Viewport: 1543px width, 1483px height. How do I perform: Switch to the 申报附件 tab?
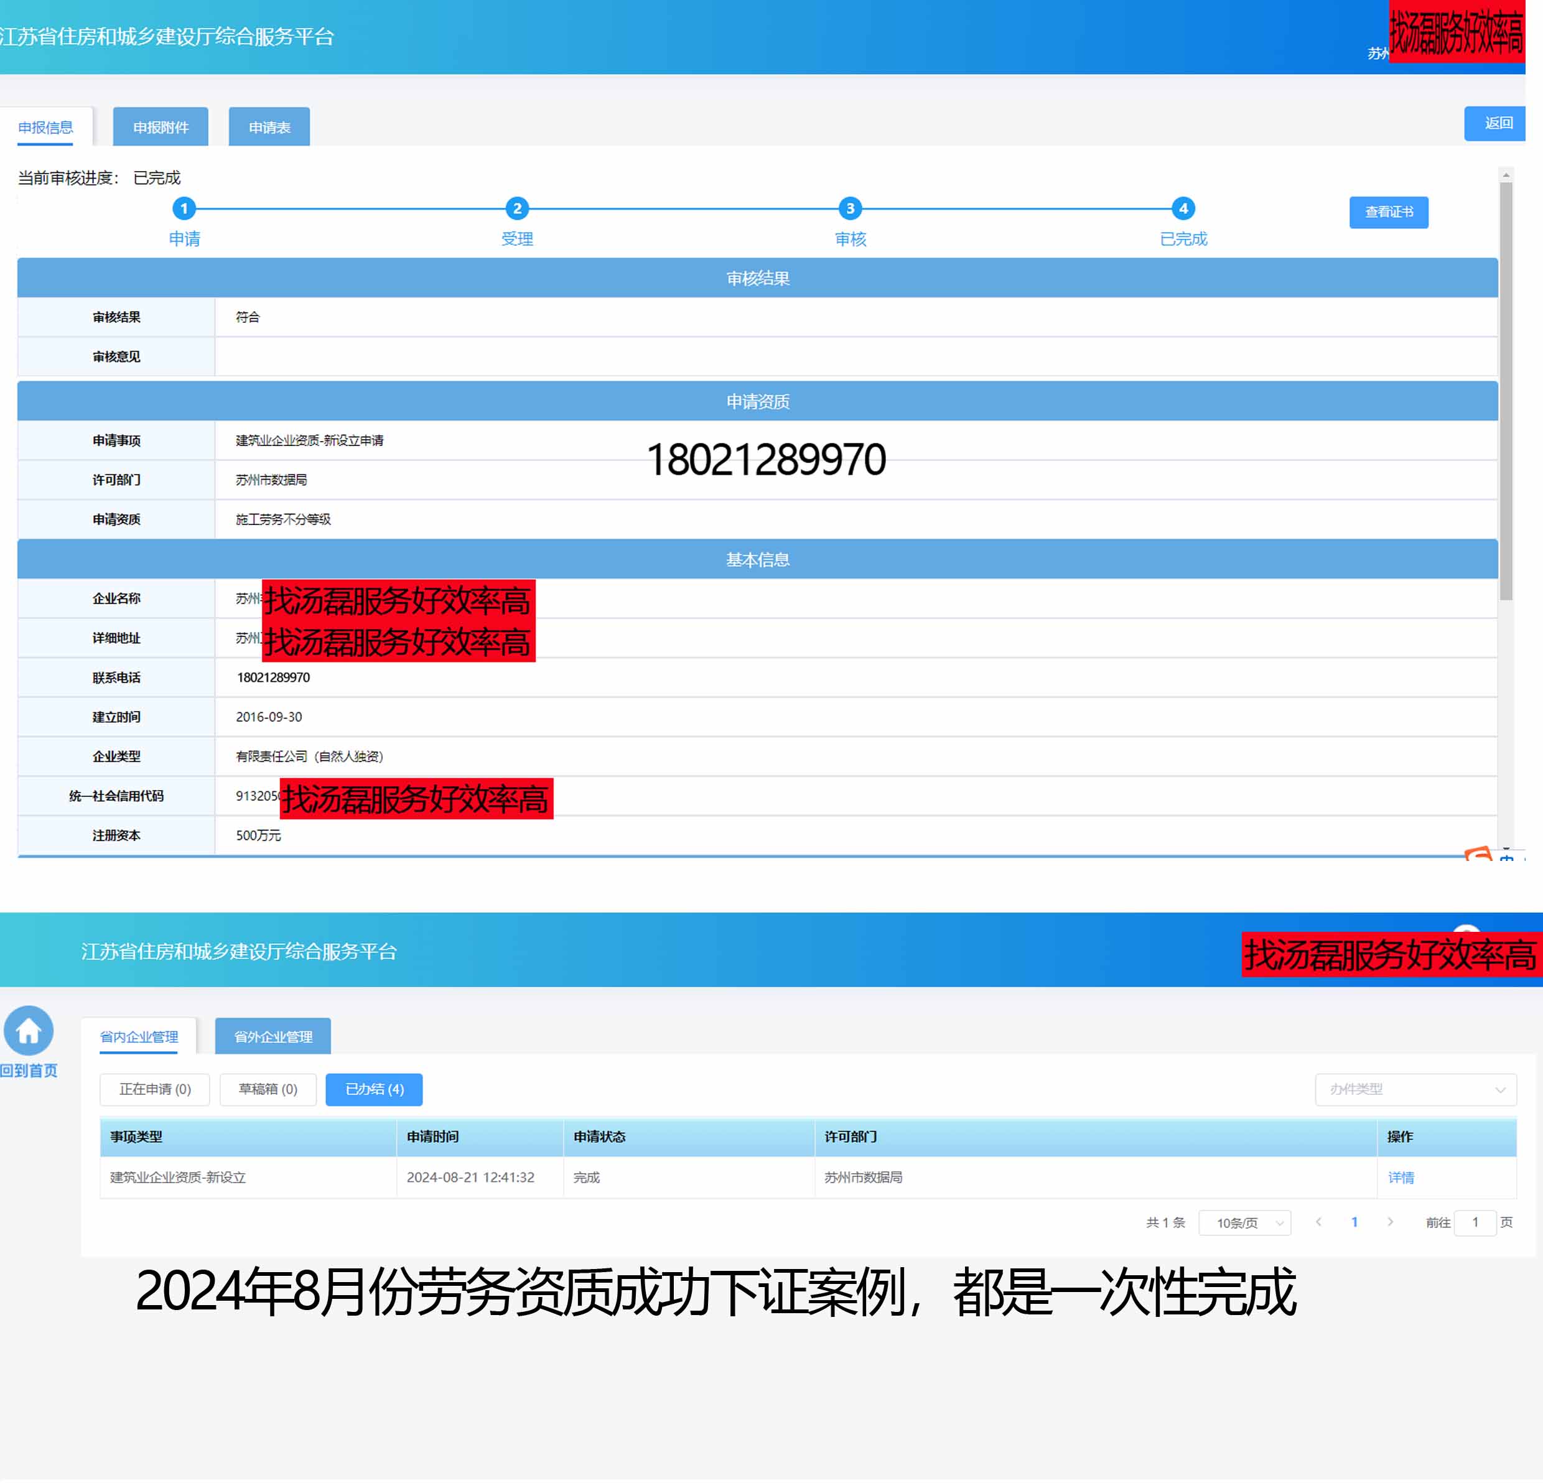161,126
